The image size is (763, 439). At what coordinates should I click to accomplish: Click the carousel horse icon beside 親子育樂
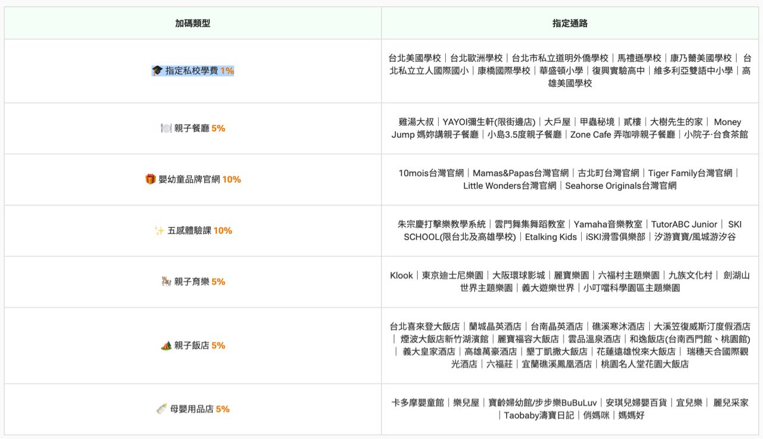(166, 282)
